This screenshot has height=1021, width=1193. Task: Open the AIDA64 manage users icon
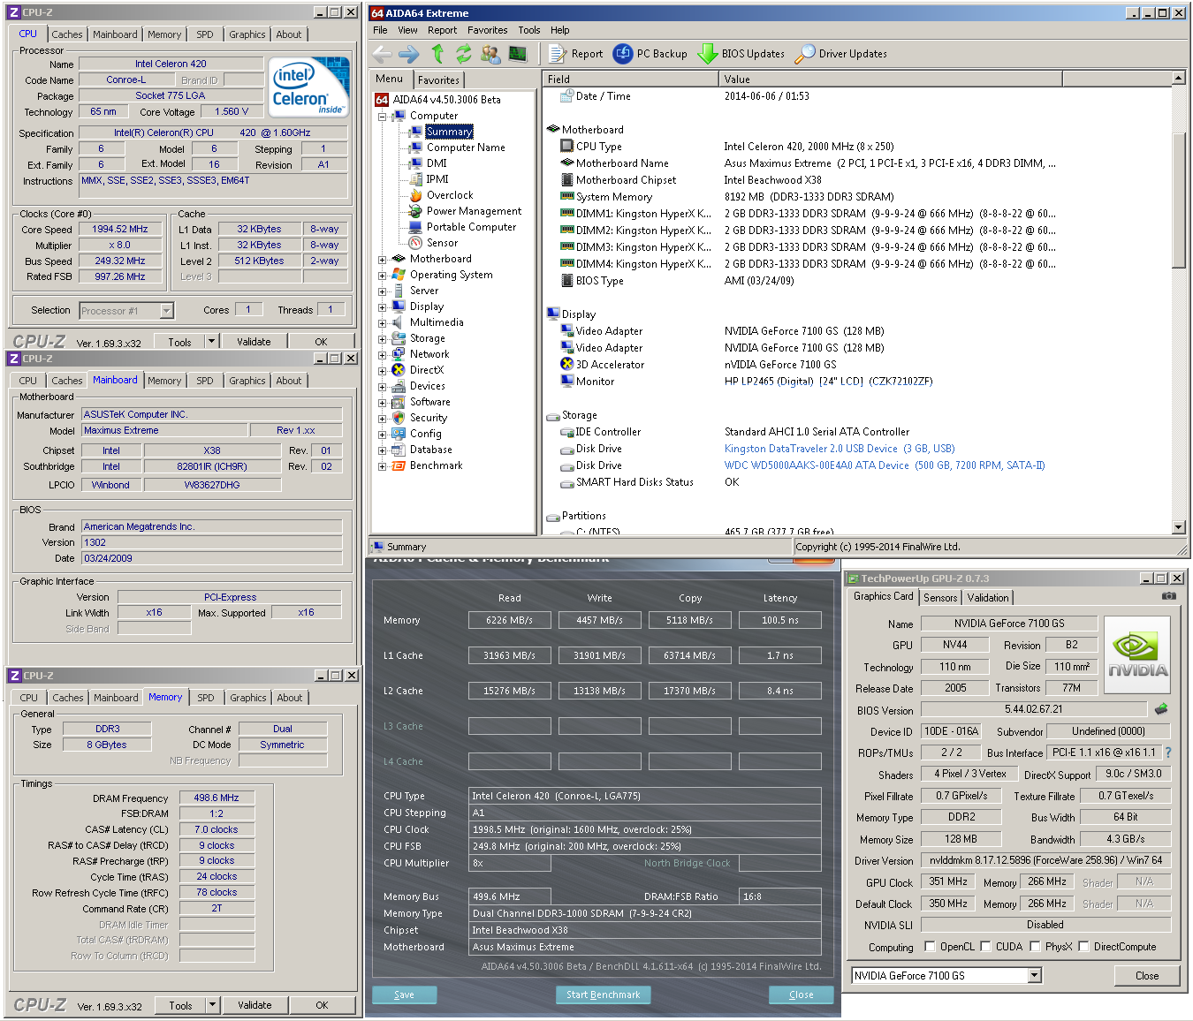coord(490,54)
